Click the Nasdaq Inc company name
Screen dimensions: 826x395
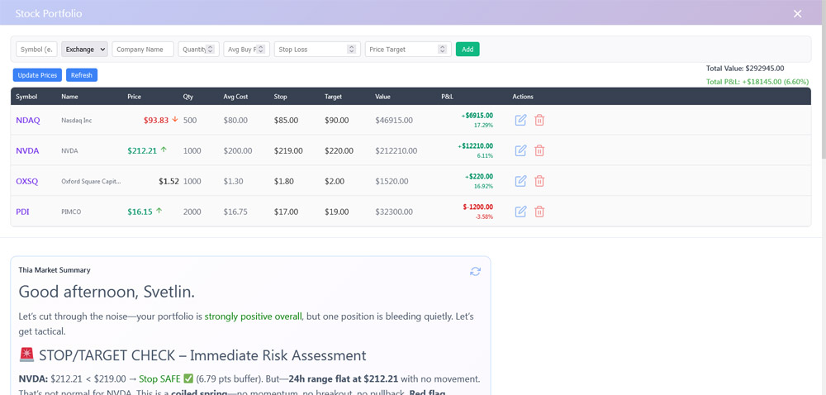coord(76,120)
